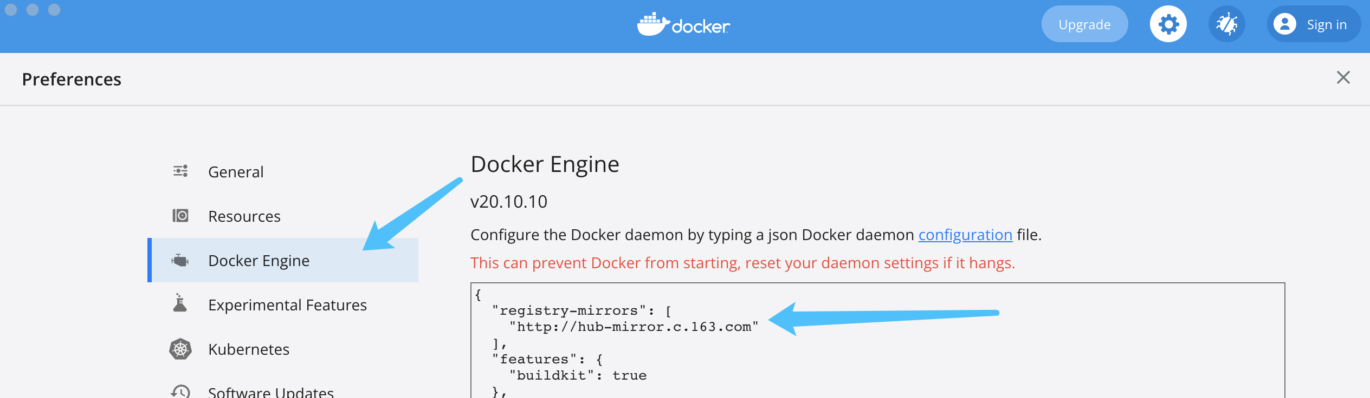The width and height of the screenshot is (1370, 398).
Task: Click the Docker Engine heading
Action: 545,164
